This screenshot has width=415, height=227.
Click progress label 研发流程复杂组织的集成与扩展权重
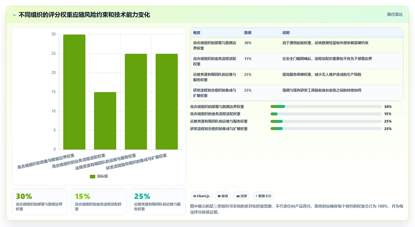click(x=219, y=129)
